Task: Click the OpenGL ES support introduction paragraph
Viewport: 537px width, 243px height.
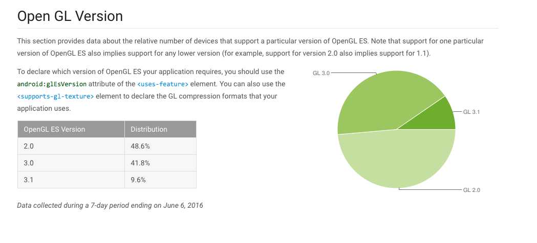Action: coord(250,47)
